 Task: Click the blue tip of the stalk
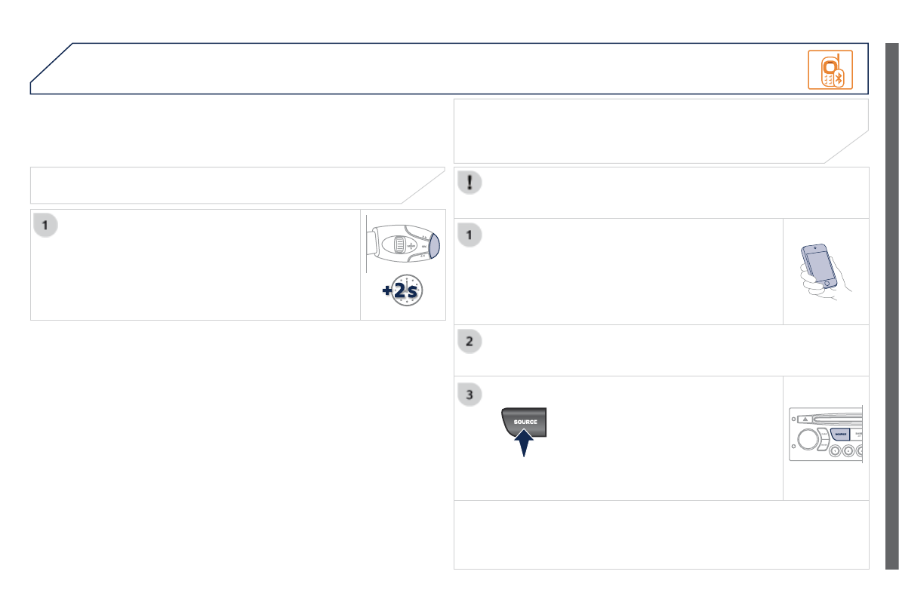(x=435, y=246)
